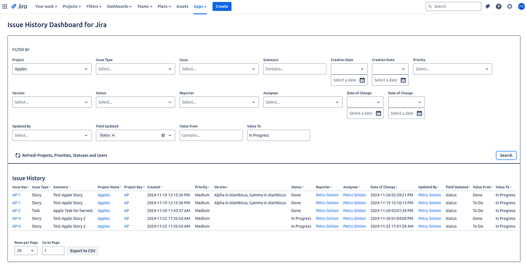Viewport: 526px width, 267px height.
Task: Open the Settings gear icon
Action: (x=510, y=6)
